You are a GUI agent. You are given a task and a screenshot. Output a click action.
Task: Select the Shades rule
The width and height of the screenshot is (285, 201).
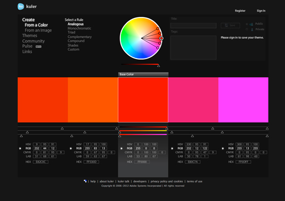tap(73, 45)
